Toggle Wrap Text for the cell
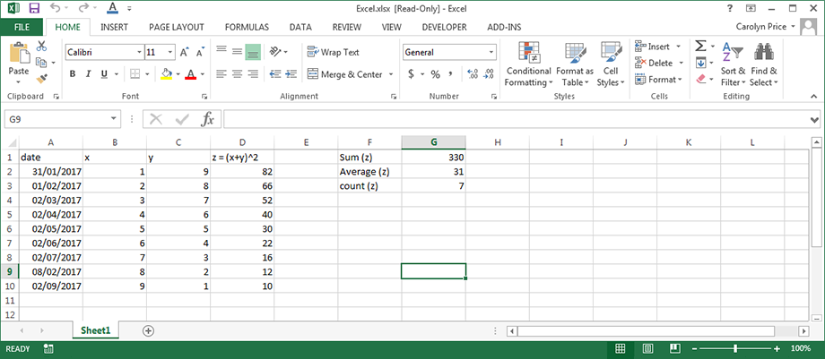Image resolution: width=825 pixels, height=359 pixels. point(333,53)
